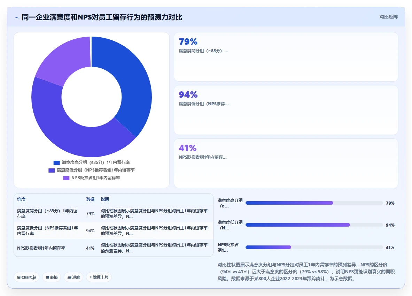
Task: Click the 94% progress bar
Action: pos(314,225)
